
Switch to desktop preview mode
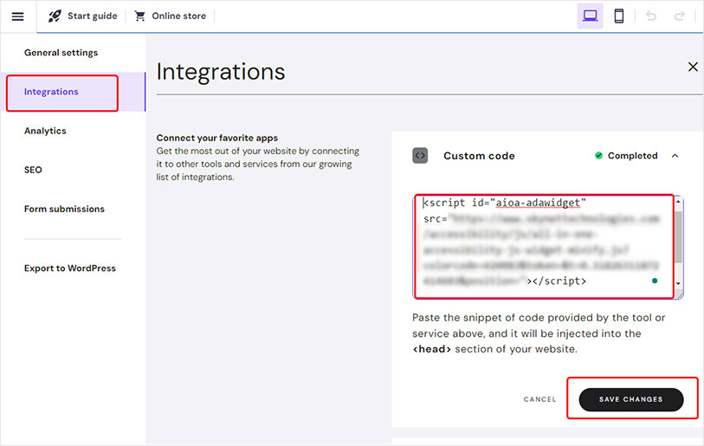coord(590,16)
